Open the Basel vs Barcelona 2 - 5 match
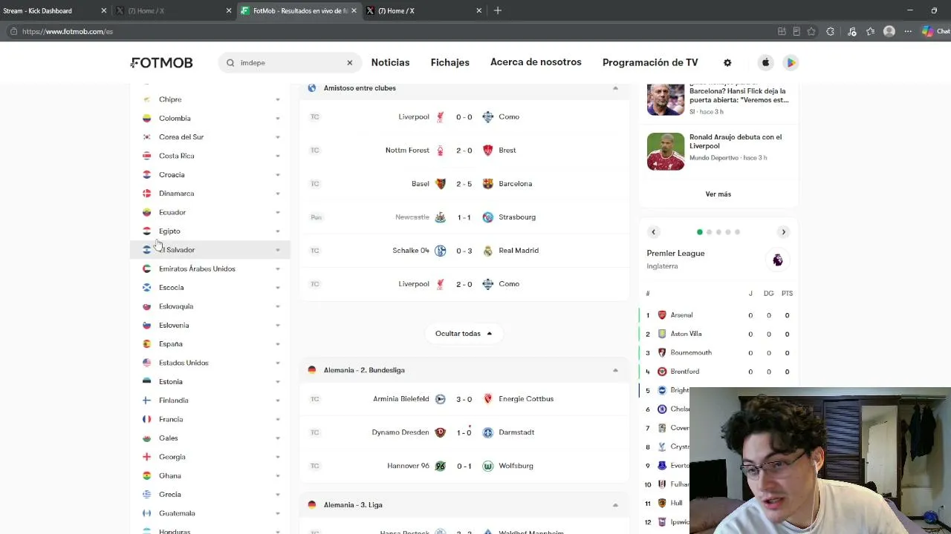This screenshot has width=951, height=534. click(464, 184)
